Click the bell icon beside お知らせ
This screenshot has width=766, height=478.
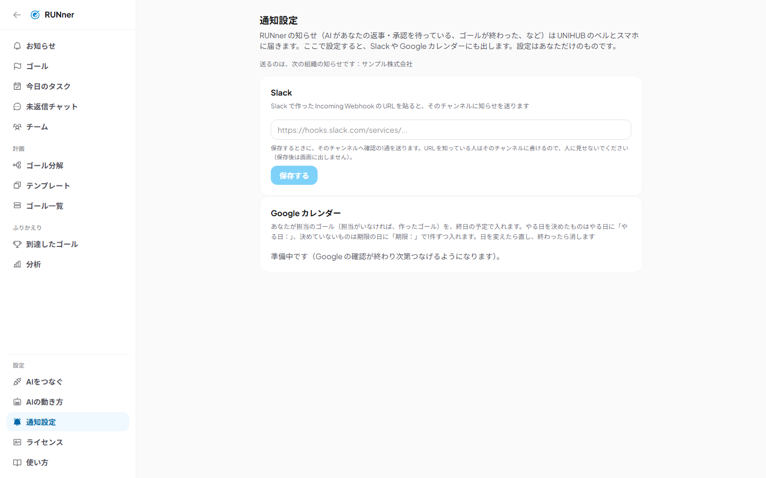tap(17, 46)
